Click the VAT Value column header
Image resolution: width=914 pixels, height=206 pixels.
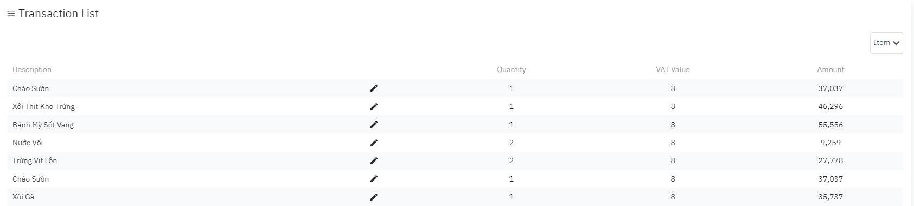pyautogui.click(x=673, y=69)
